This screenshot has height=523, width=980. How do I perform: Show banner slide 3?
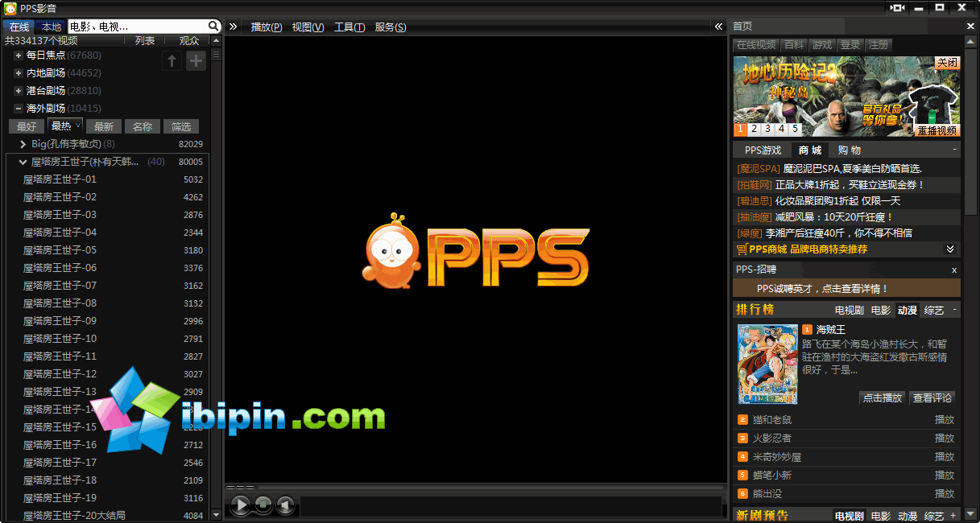tap(767, 129)
